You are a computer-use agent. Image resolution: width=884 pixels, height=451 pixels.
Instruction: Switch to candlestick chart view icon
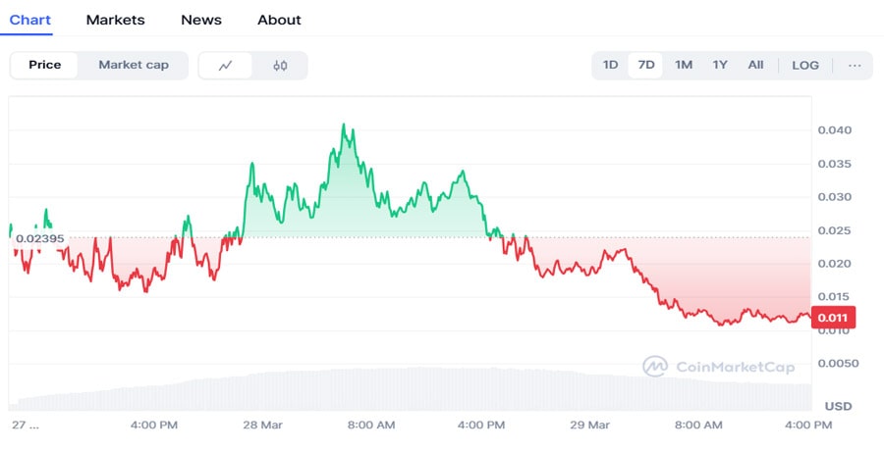(x=280, y=66)
